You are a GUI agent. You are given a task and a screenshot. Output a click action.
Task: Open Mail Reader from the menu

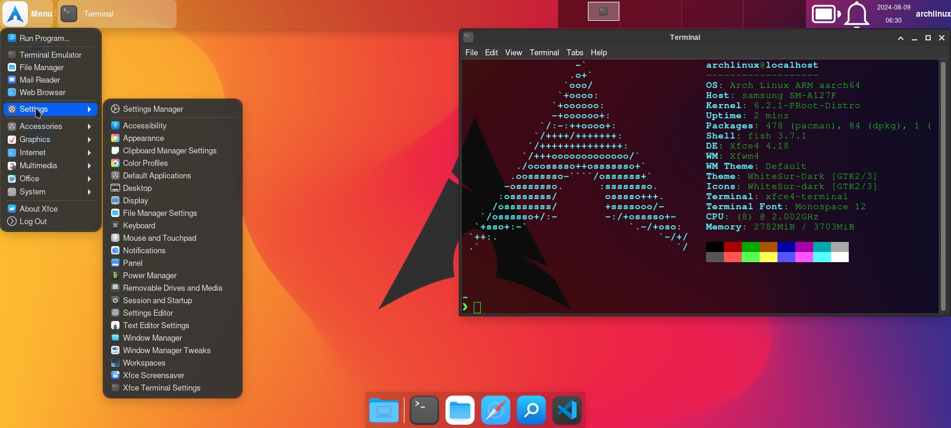pos(51,80)
